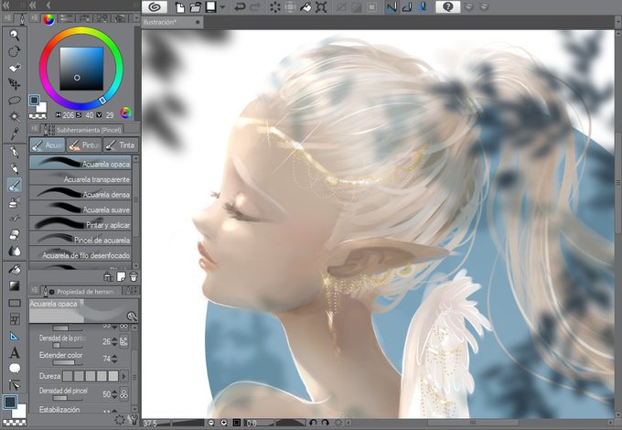Select the Decoration tool
This screenshot has height=430, width=622.
click(x=15, y=219)
